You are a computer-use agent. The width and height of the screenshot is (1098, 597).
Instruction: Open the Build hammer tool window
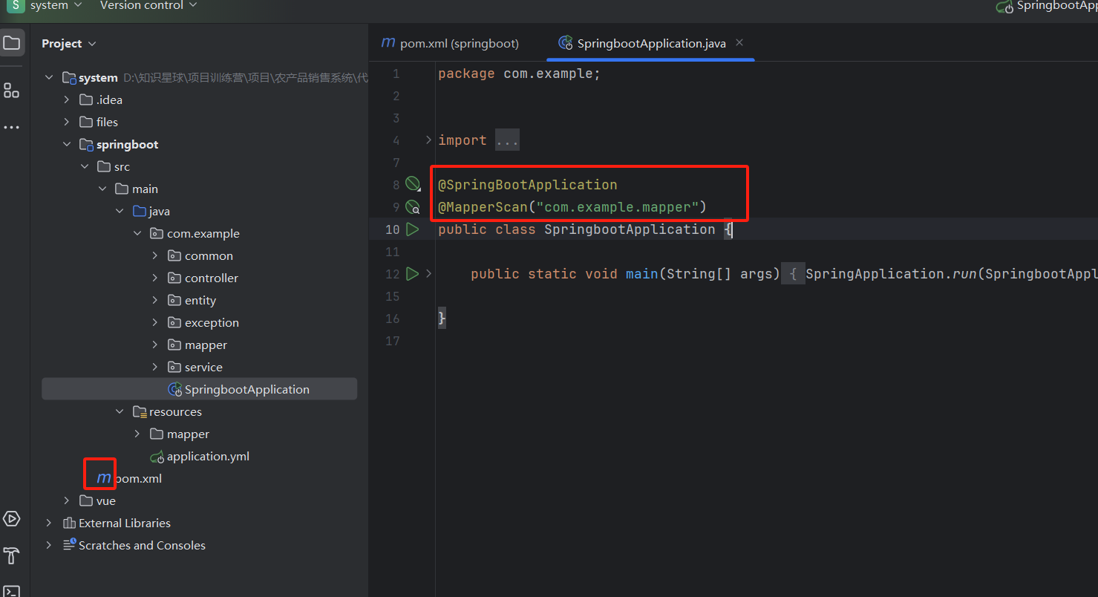pyautogui.click(x=12, y=555)
